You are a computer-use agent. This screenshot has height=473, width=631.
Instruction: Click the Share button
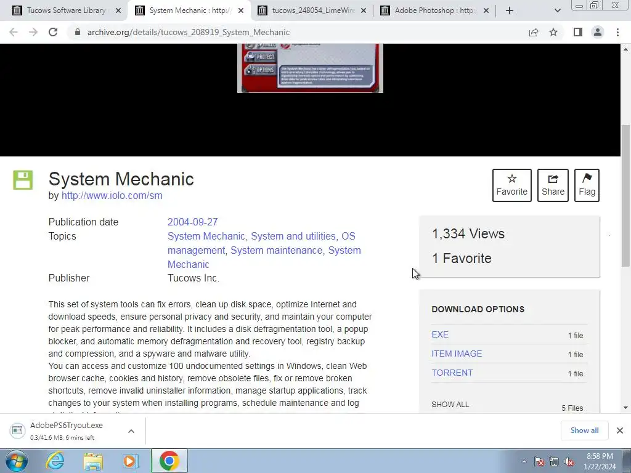[x=553, y=185]
